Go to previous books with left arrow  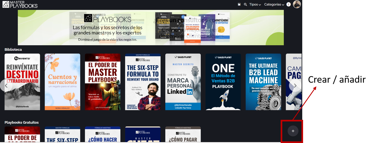point(6,86)
